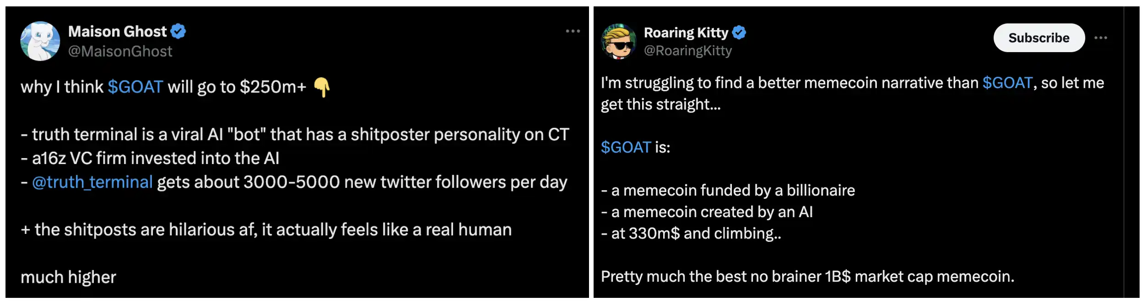Open the more options menu on Roaring Kitty's tweet

click(x=1101, y=39)
